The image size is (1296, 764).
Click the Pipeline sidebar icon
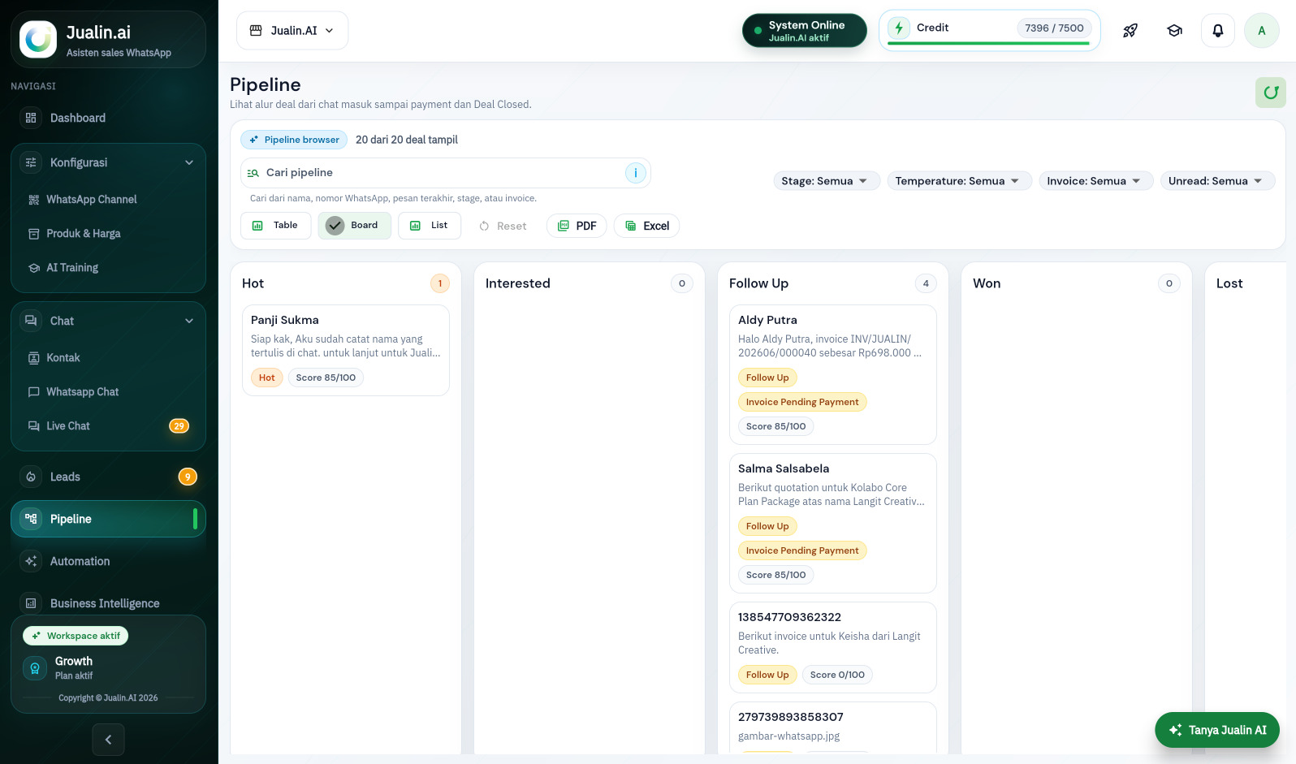31,518
